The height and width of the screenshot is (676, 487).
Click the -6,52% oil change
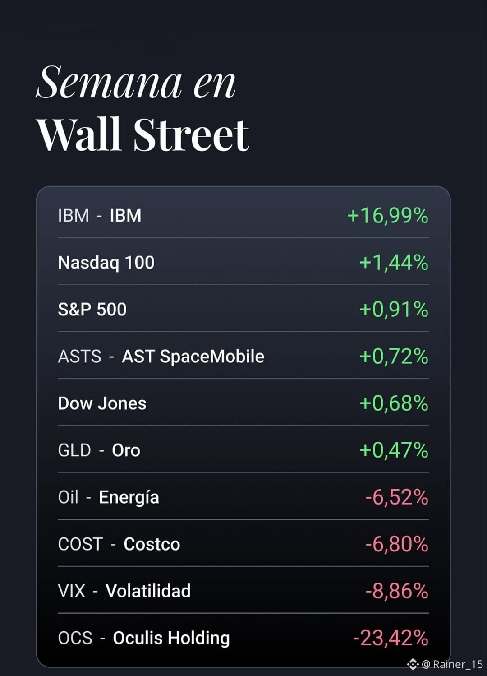(397, 497)
